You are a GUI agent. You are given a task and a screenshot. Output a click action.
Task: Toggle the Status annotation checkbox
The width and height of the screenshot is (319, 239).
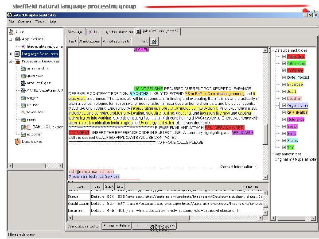click(x=284, y=140)
